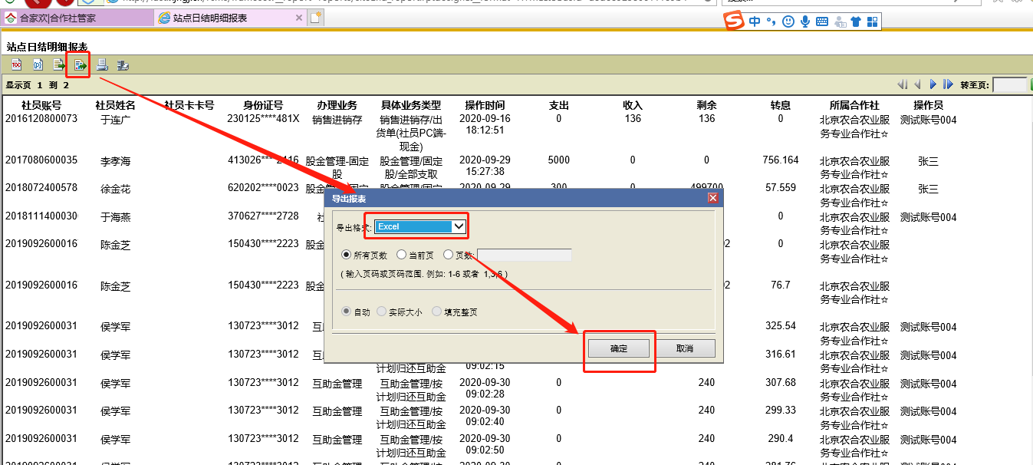Viewport: 1033px width, 465px height.
Task: Click the 所属合作社 column header
Action: (854, 105)
